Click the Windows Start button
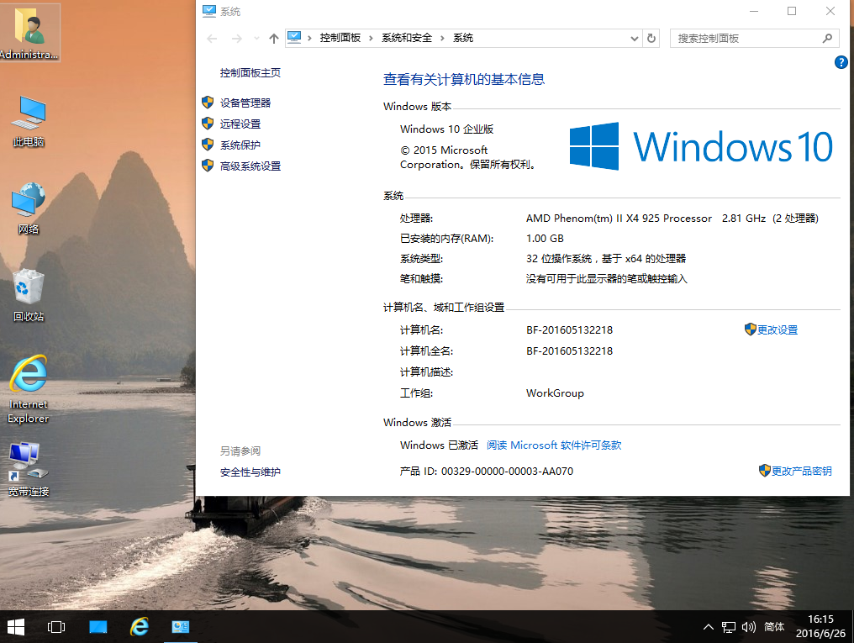Viewport: 854px width, 643px height. click(16, 627)
